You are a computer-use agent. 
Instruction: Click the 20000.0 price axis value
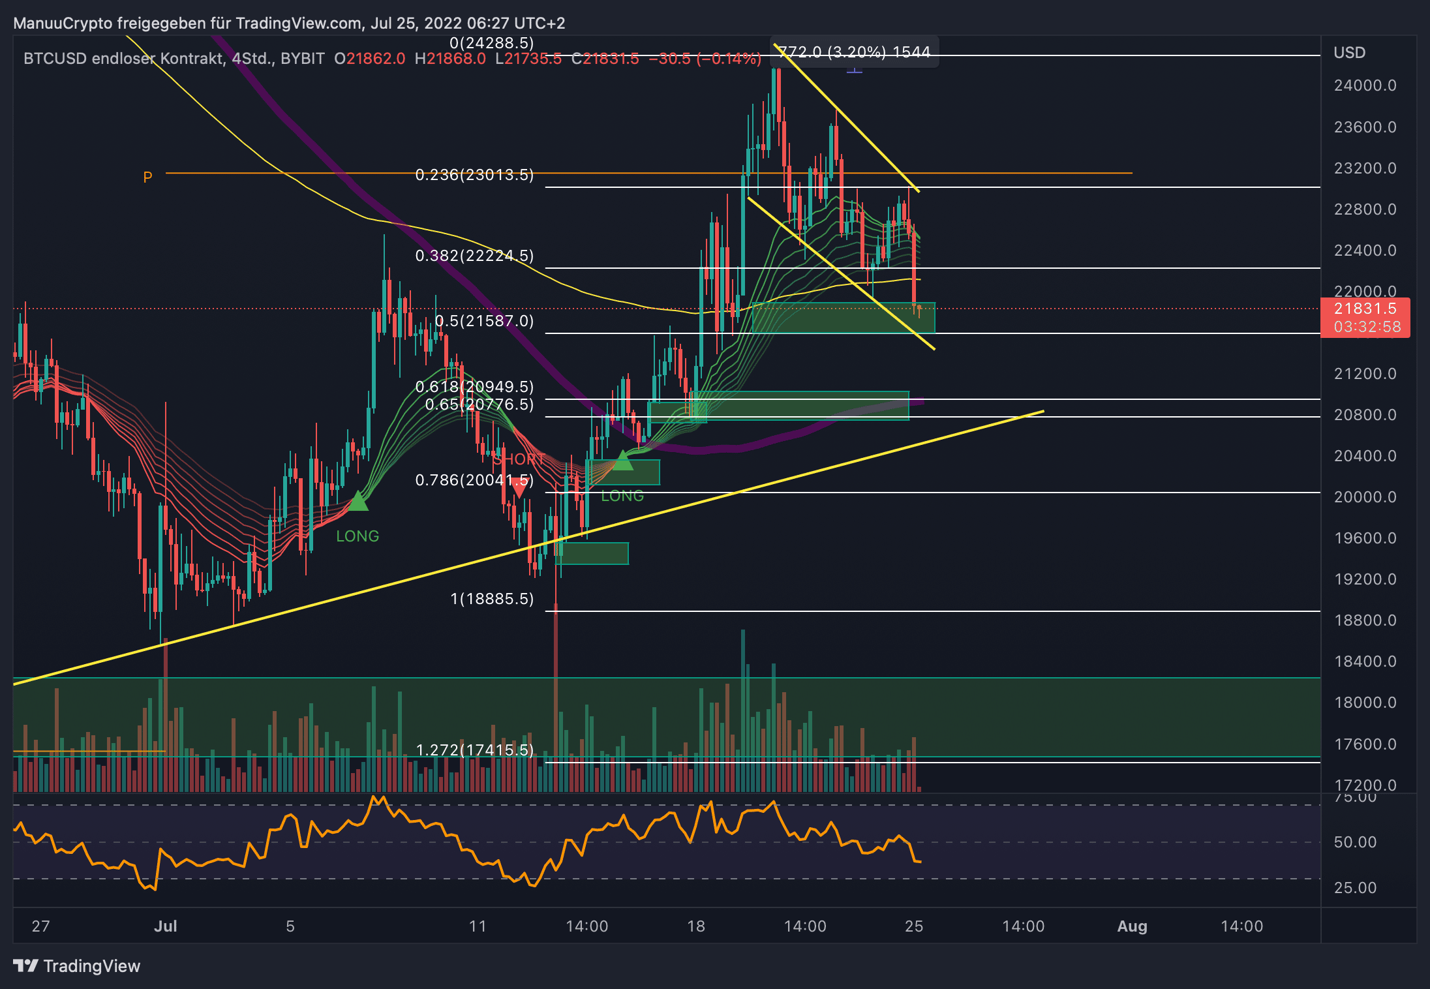pyautogui.click(x=1365, y=497)
